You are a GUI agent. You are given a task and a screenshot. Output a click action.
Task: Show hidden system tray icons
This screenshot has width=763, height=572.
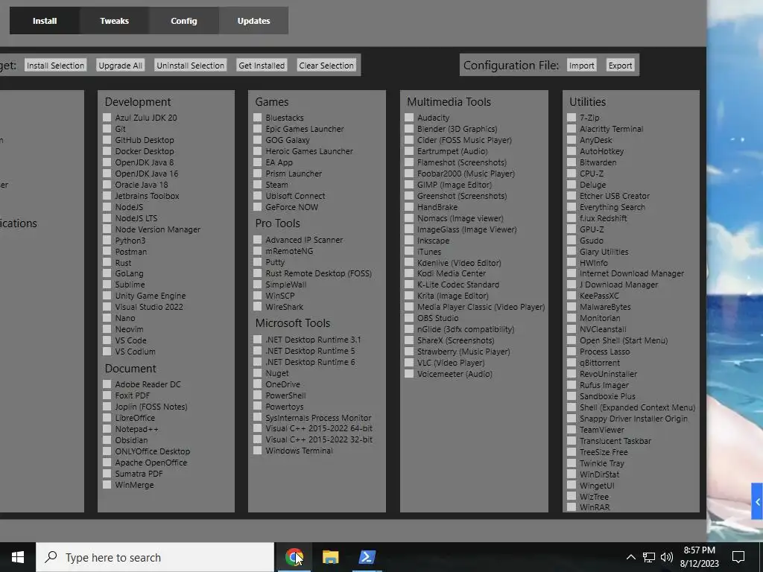pos(630,557)
